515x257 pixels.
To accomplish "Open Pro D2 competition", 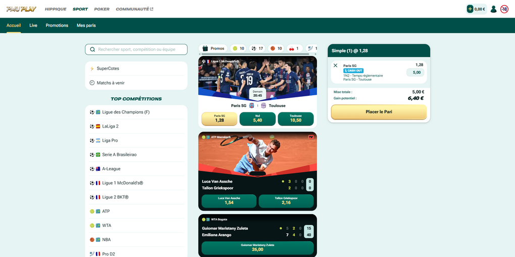I will 136,253.
